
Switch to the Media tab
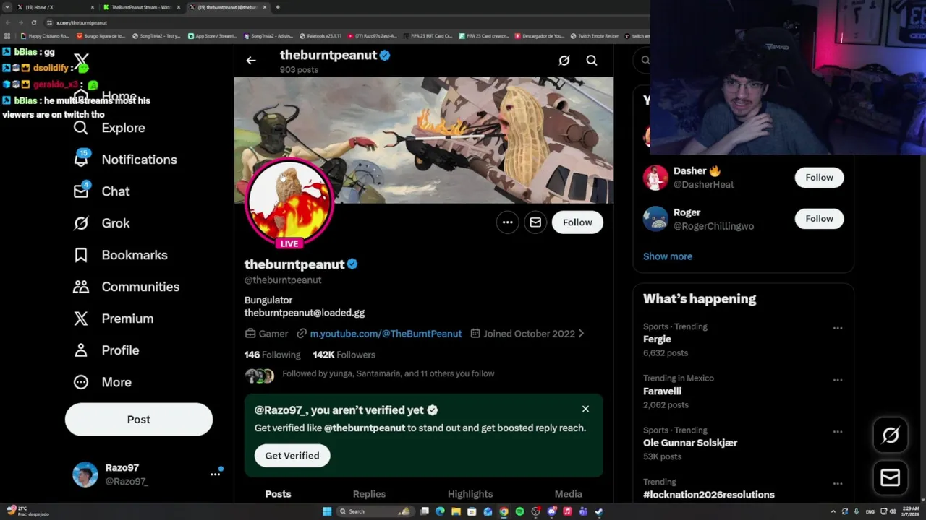pos(568,494)
